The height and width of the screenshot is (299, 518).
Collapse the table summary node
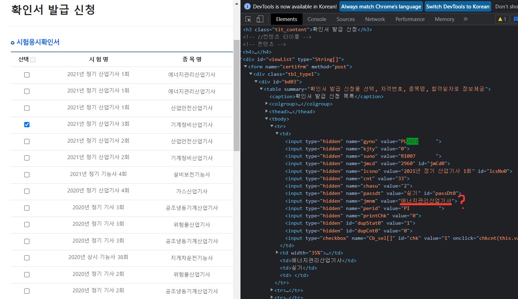pos(261,89)
